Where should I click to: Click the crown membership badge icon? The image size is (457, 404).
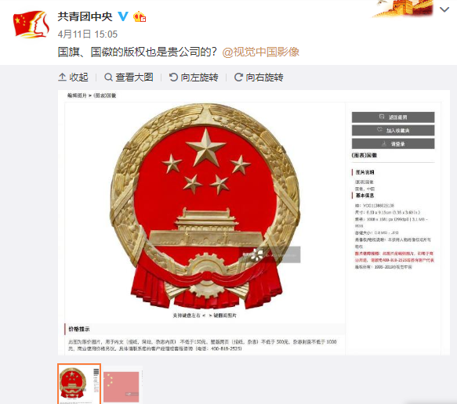pyautogui.click(x=140, y=16)
